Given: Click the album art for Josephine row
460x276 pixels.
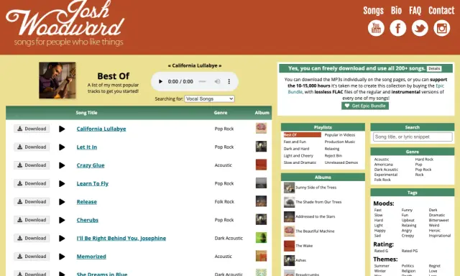Looking at the screenshot, I should (261, 238).
